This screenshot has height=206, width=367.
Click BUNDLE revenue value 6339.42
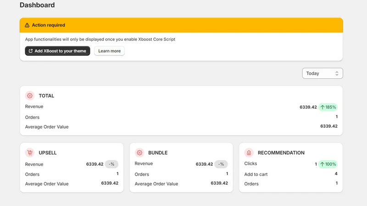pyautogui.click(x=204, y=164)
